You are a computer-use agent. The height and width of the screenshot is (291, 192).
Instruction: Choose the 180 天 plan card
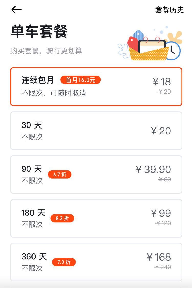click(x=96, y=218)
